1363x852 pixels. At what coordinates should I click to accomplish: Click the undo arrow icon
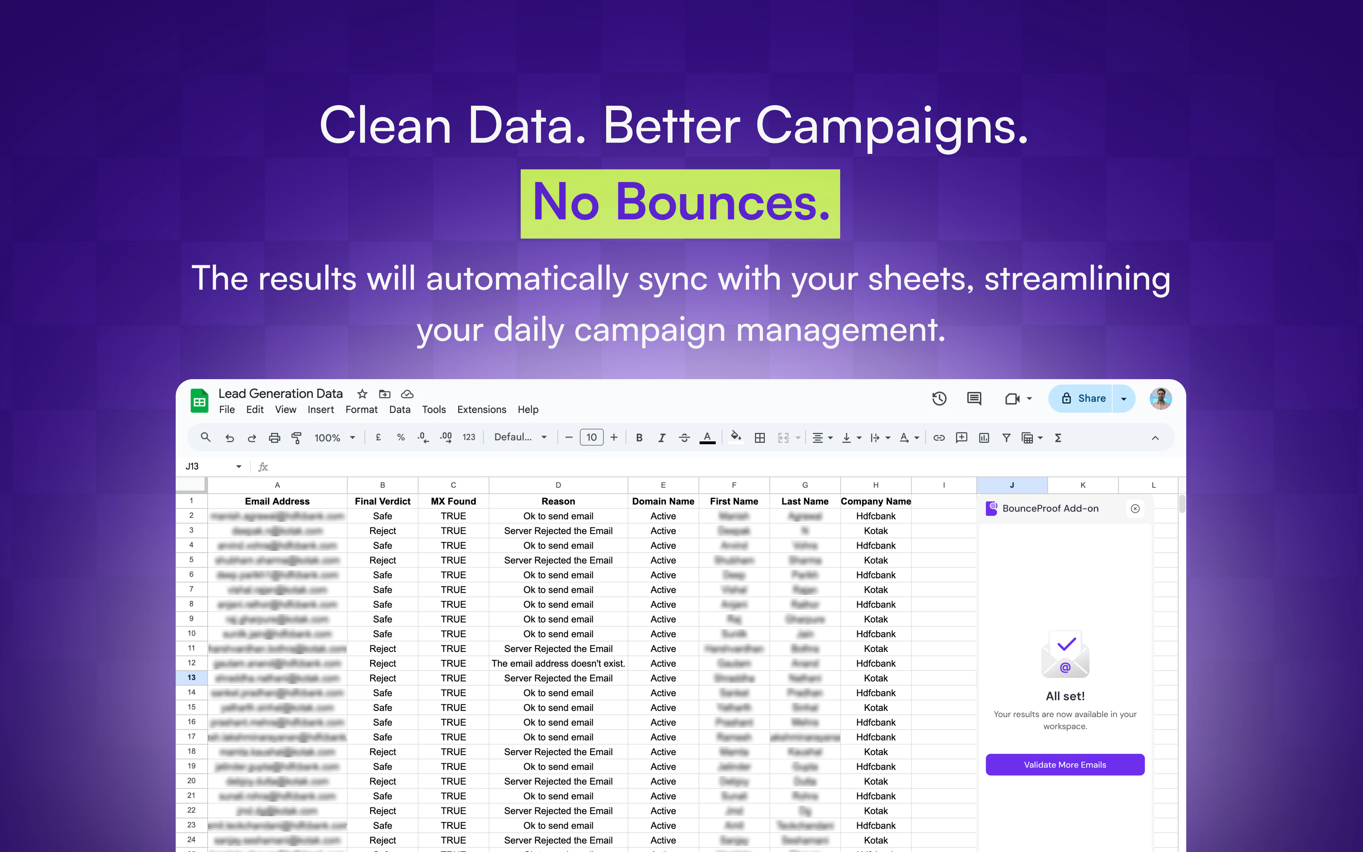[x=229, y=438]
